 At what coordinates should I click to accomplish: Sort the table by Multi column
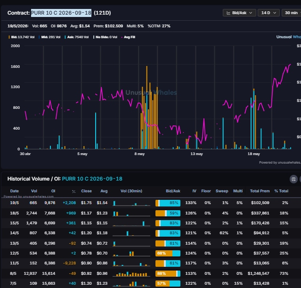(x=238, y=191)
